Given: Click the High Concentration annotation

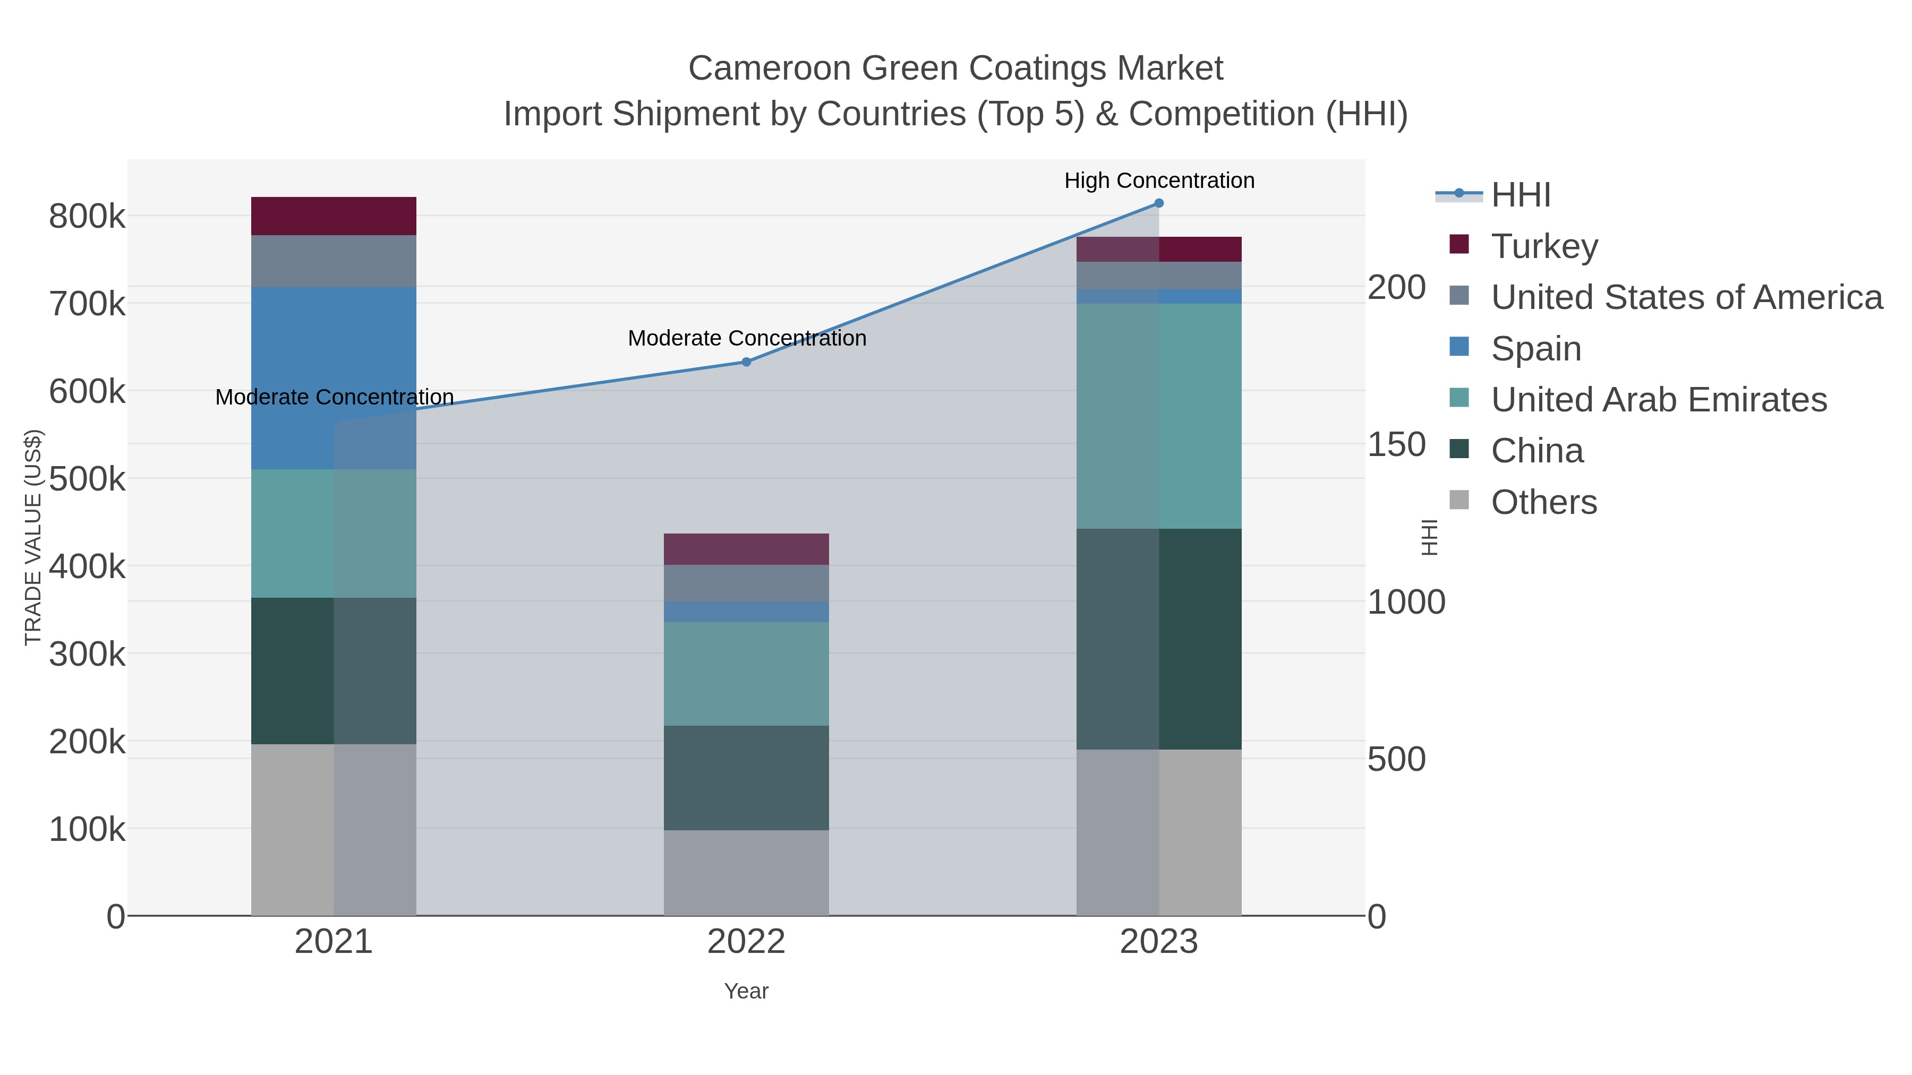Looking at the screenshot, I should pos(1159,180).
